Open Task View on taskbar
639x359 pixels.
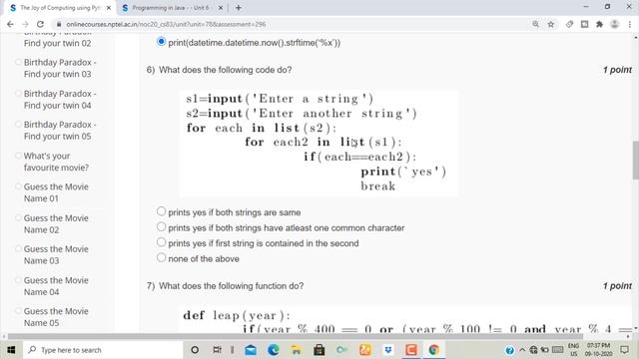[x=218, y=350]
